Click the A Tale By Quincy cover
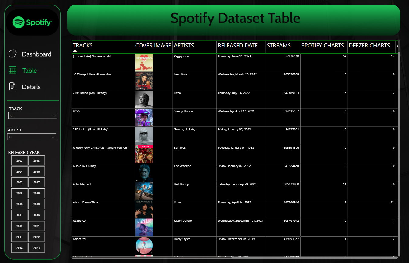This screenshot has height=263, width=409. click(x=144, y=172)
